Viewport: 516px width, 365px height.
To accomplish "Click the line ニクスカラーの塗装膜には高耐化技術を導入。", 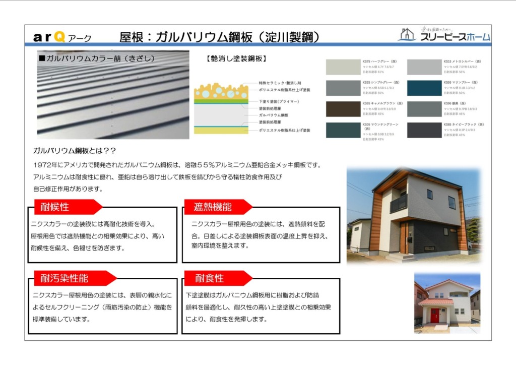I will pyautogui.click(x=93, y=224).
